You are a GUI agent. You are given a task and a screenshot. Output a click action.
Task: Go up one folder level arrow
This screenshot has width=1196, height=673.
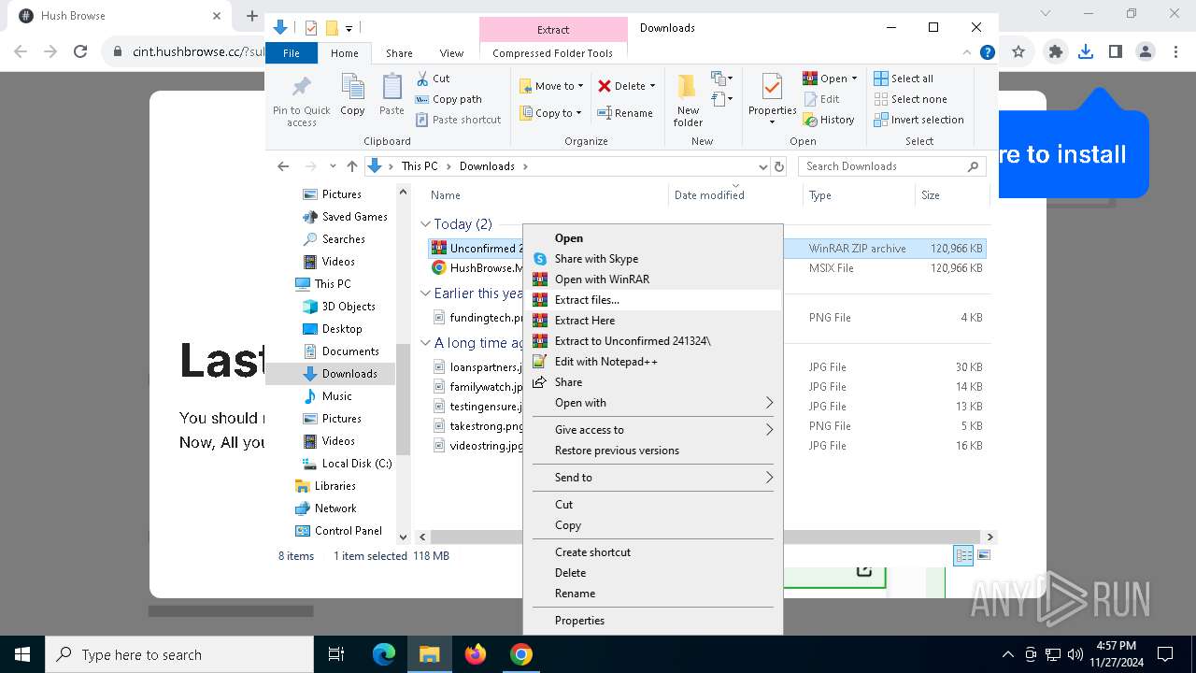[351, 166]
